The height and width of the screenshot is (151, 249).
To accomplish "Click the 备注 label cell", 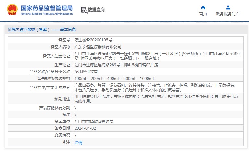I will pyautogui.click(x=40, y=114).
